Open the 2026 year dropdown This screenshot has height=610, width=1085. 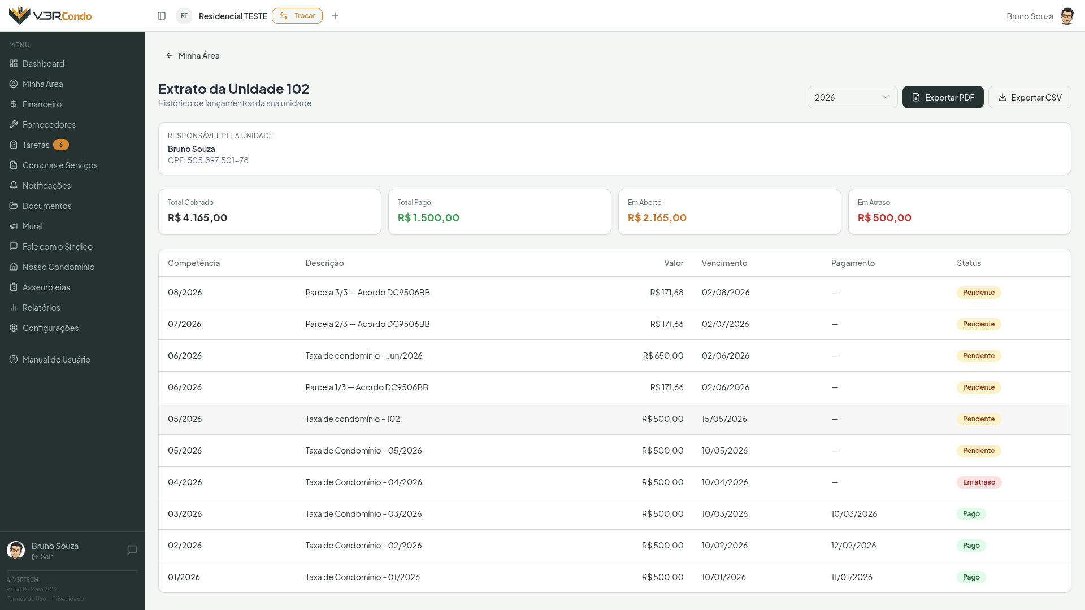[x=852, y=97]
